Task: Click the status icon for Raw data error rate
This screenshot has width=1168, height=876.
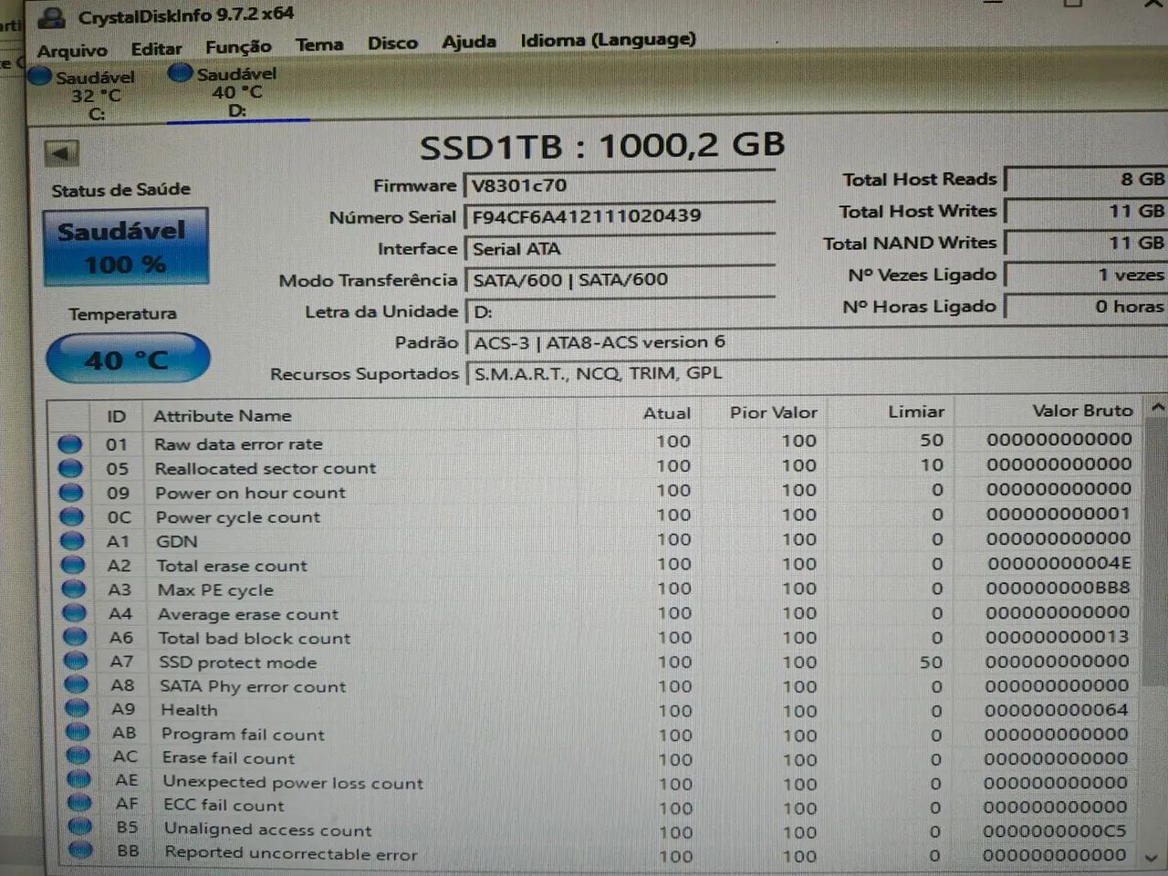Action: pos(70,444)
